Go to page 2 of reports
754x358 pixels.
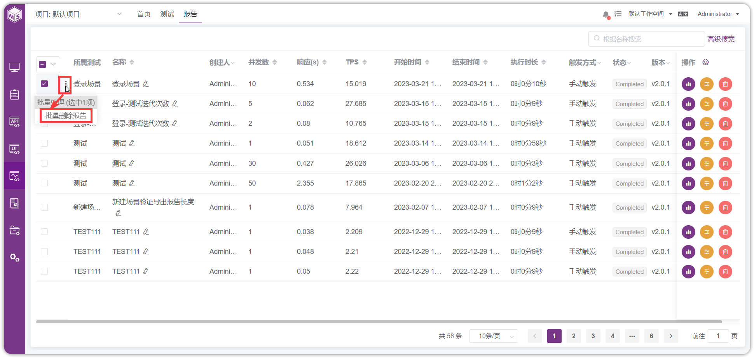[574, 336]
